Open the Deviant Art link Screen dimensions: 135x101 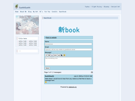point(115,7)
